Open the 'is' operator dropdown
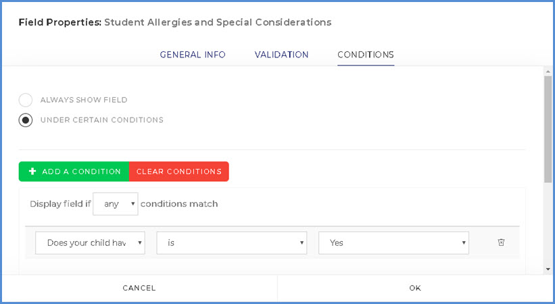 click(x=231, y=243)
